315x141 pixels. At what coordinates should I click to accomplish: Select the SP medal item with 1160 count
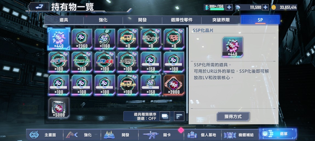click(105, 39)
